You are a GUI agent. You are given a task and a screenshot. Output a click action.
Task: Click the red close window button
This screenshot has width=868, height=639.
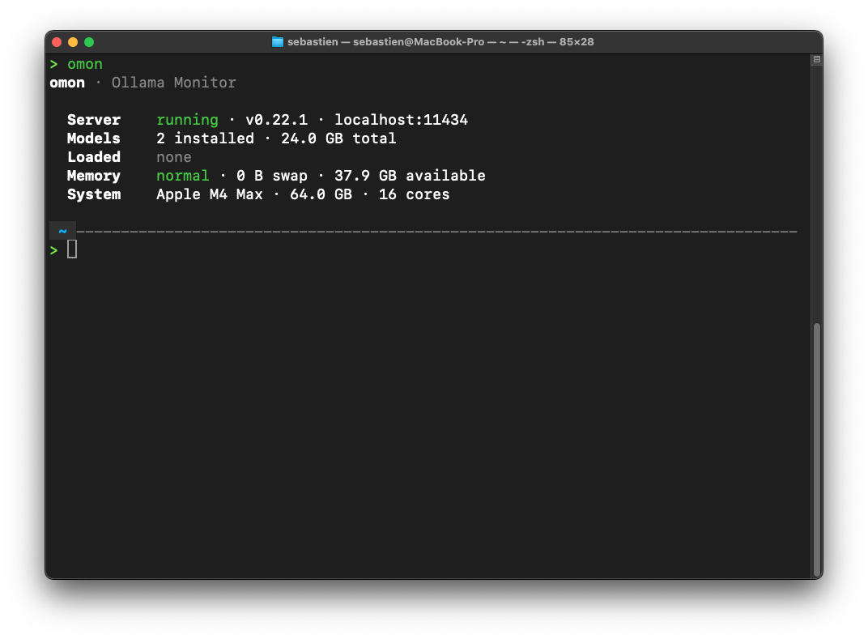57,42
